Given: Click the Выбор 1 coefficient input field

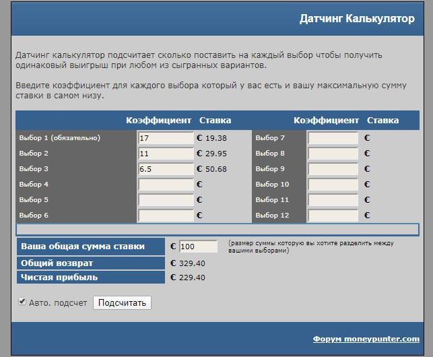Looking at the screenshot, I should pyautogui.click(x=166, y=138).
